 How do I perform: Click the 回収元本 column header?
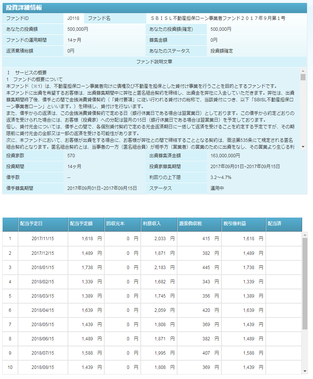click(x=122, y=224)
